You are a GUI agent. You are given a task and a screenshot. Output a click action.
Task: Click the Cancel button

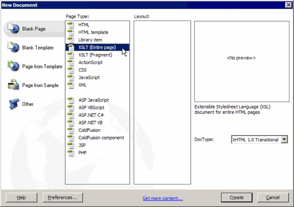pos(273,197)
